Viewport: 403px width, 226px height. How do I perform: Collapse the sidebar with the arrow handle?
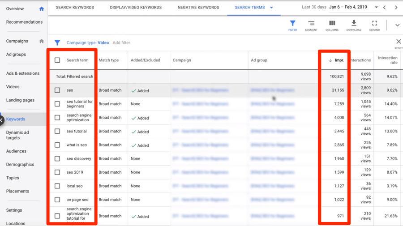2,119
